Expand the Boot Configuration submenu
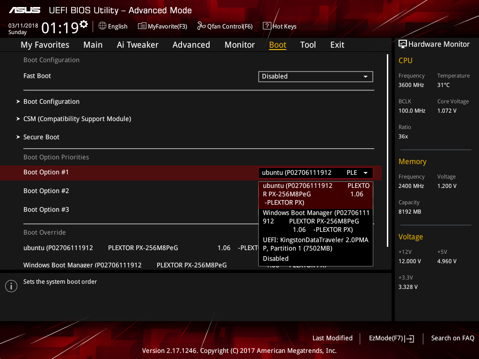The width and height of the screenshot is (479, 359). coord(51,101)
